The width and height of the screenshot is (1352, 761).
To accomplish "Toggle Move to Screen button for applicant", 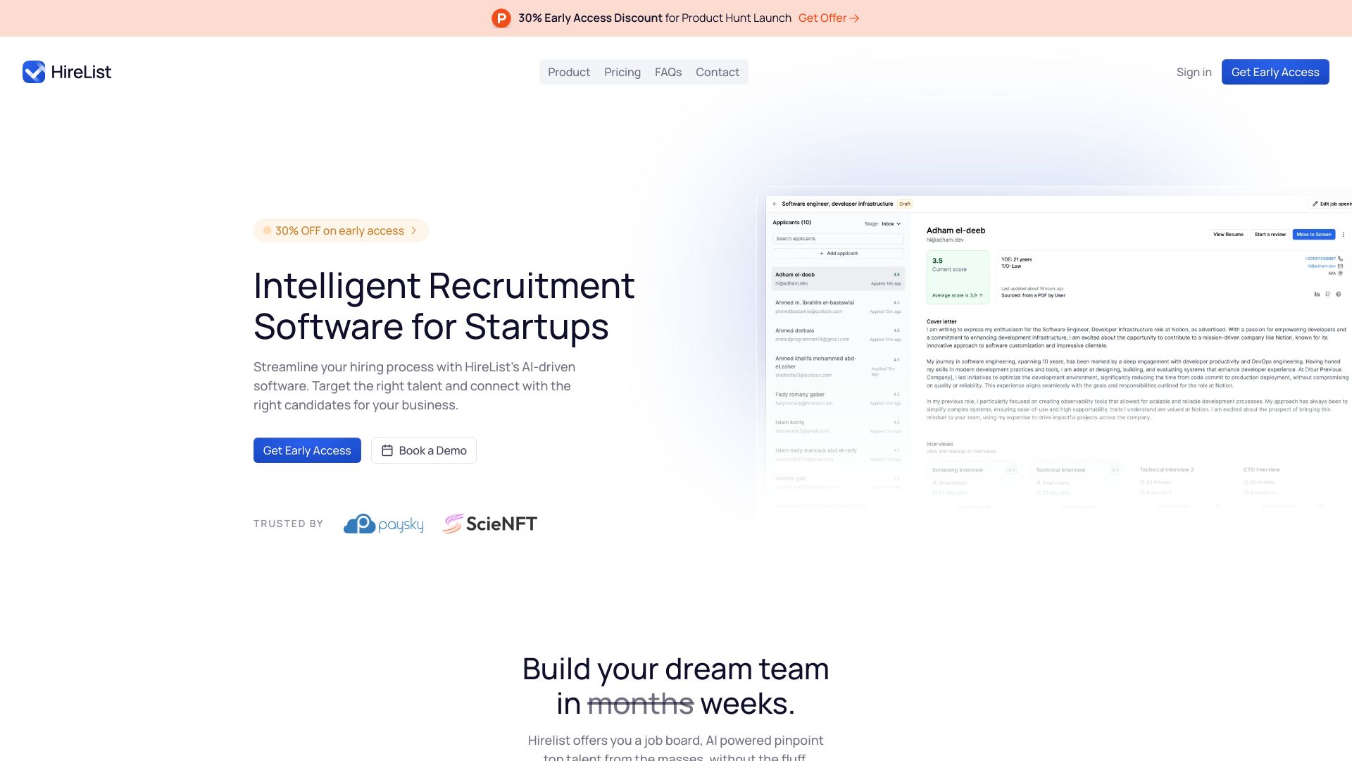I will pos(1313,234).
